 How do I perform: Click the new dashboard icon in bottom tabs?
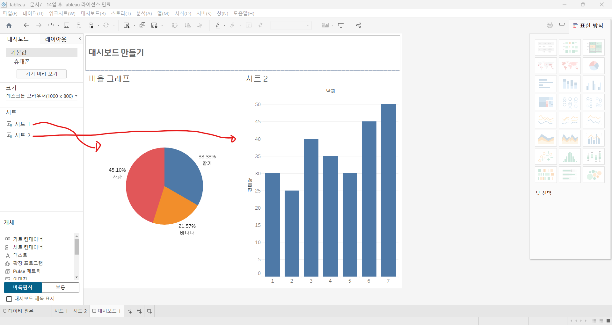click(x=139, y=311)
